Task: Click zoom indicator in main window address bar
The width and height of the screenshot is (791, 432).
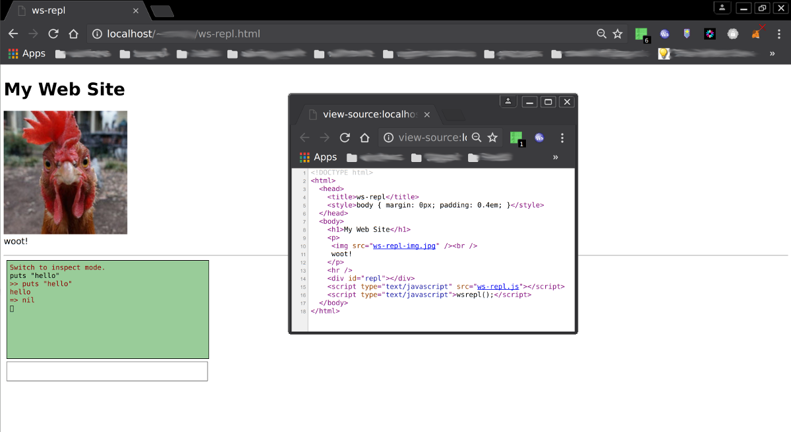Action: coord(601,34)
